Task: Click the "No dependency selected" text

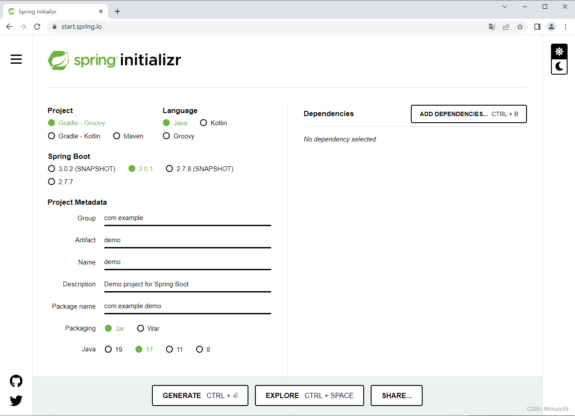Action: 340,139
